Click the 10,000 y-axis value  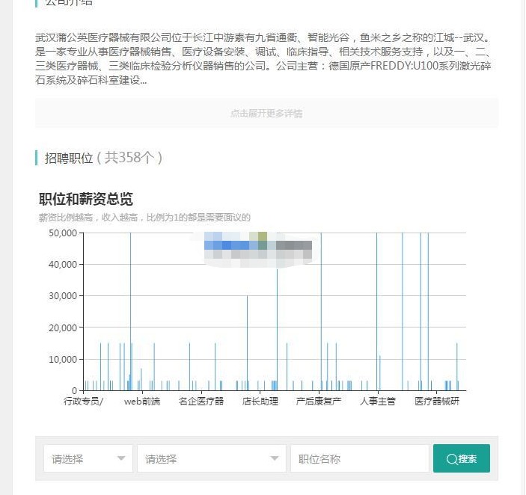(63, 359)
